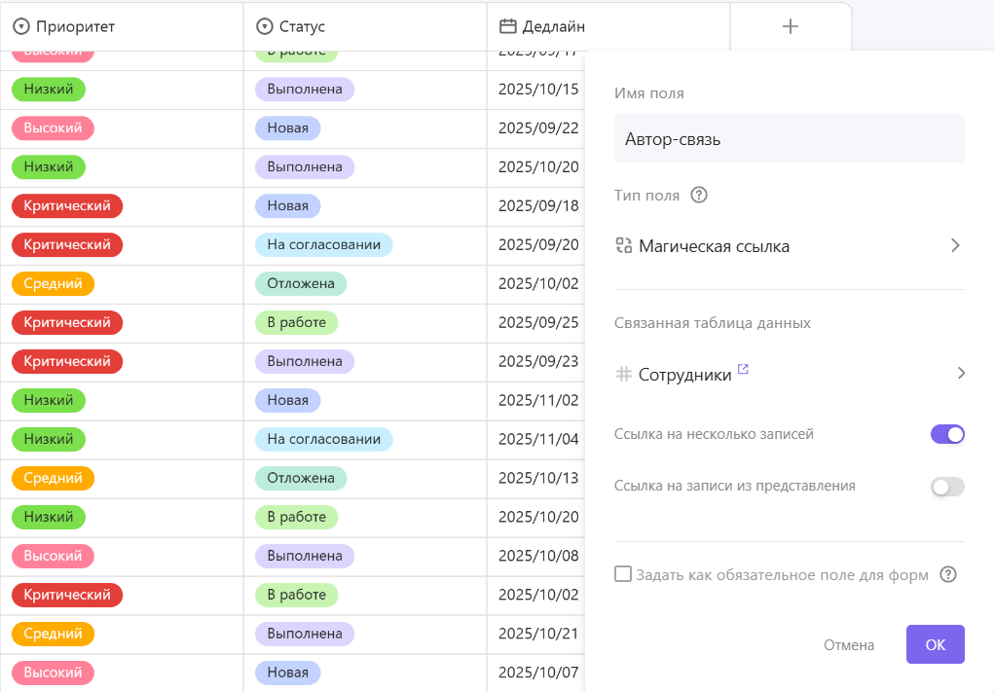Click В работе status for 2025/09/25
The width and height of the screenshot is (994, 692).
coord(297,322)
